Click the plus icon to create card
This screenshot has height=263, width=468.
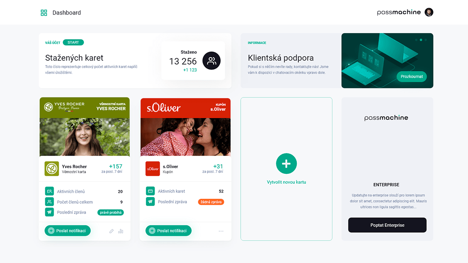click(286, 163)
